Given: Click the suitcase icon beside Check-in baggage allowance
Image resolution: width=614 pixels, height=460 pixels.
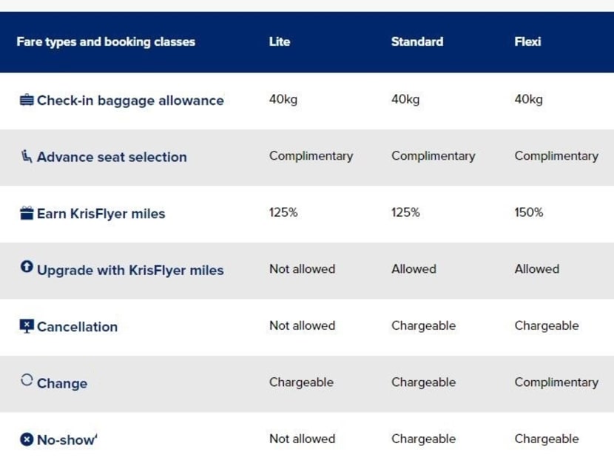Looking at the screenshot, I should 27,100.
